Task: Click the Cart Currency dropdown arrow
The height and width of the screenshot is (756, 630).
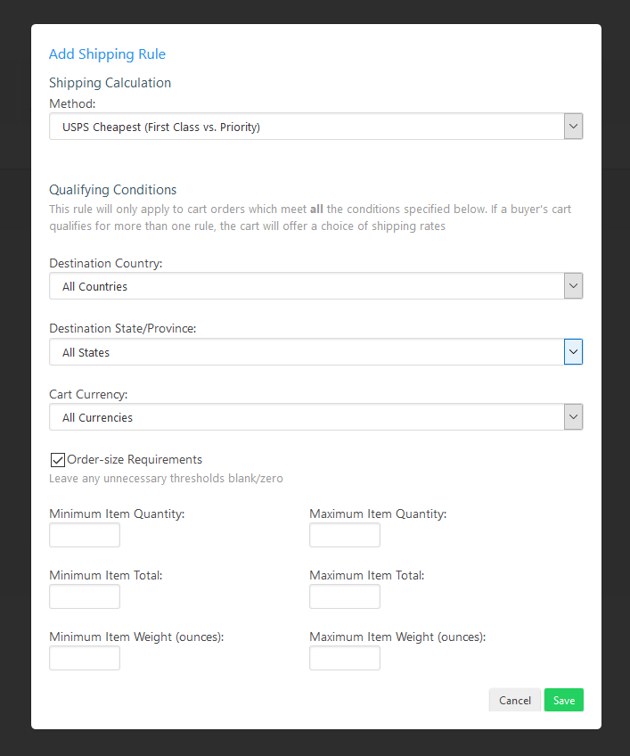Action: 574,417
